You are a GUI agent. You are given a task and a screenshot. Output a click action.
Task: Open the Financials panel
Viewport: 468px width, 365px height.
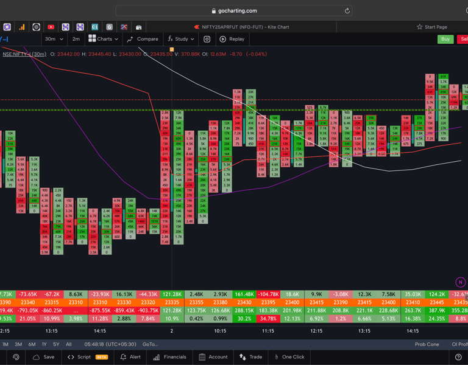(169, 357)
